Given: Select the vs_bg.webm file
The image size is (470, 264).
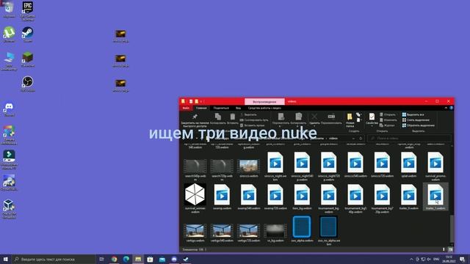Looking at the screenshot, I should tap(275, 232).
